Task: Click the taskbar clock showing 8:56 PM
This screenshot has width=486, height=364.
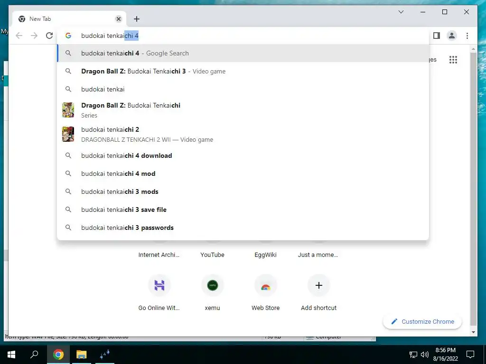Action: coord(445,355)
